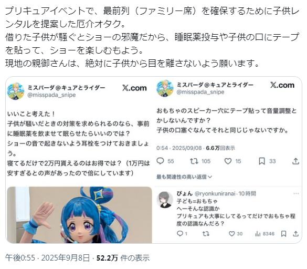The height and width of the screenshot is (269, 307).
Task: Like ぴょん's reply with 30 hearts
Action: click(x=232, y=233)
